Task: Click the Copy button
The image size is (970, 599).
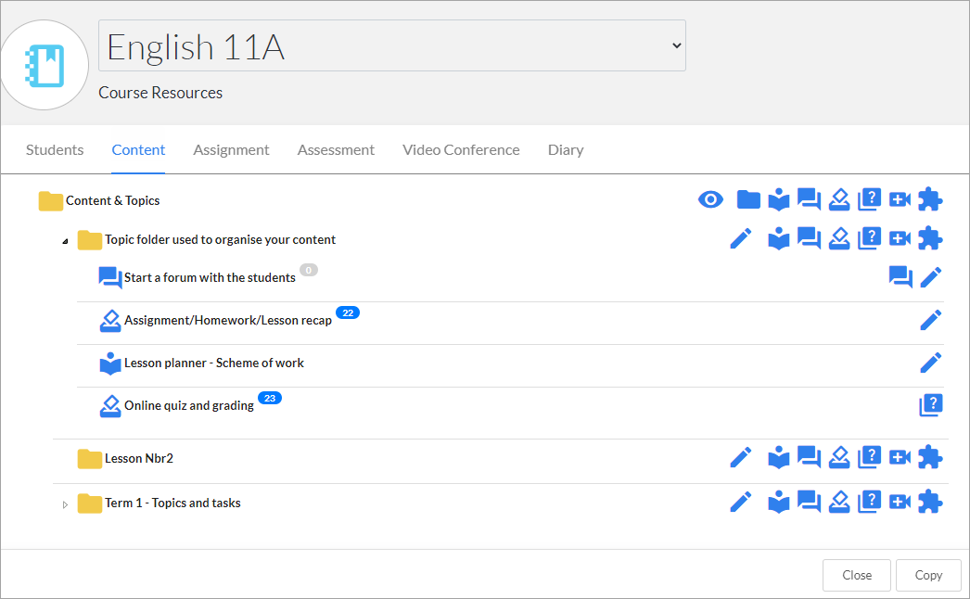Action: click(928, 576)
